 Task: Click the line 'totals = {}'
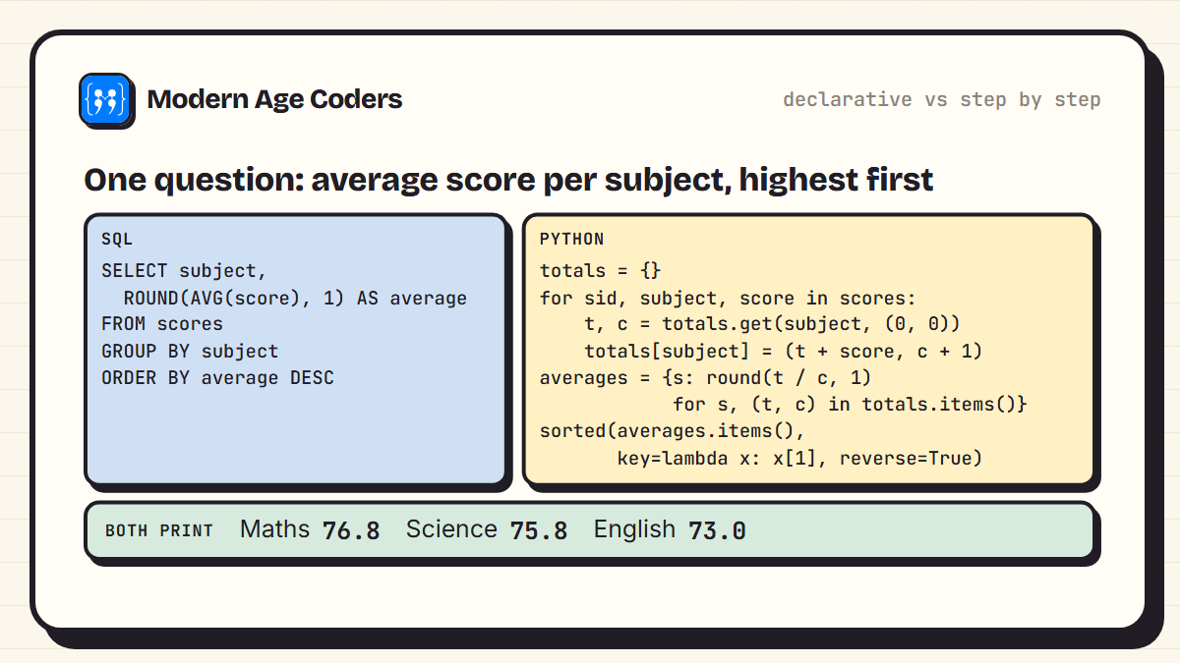pos(601,271)
